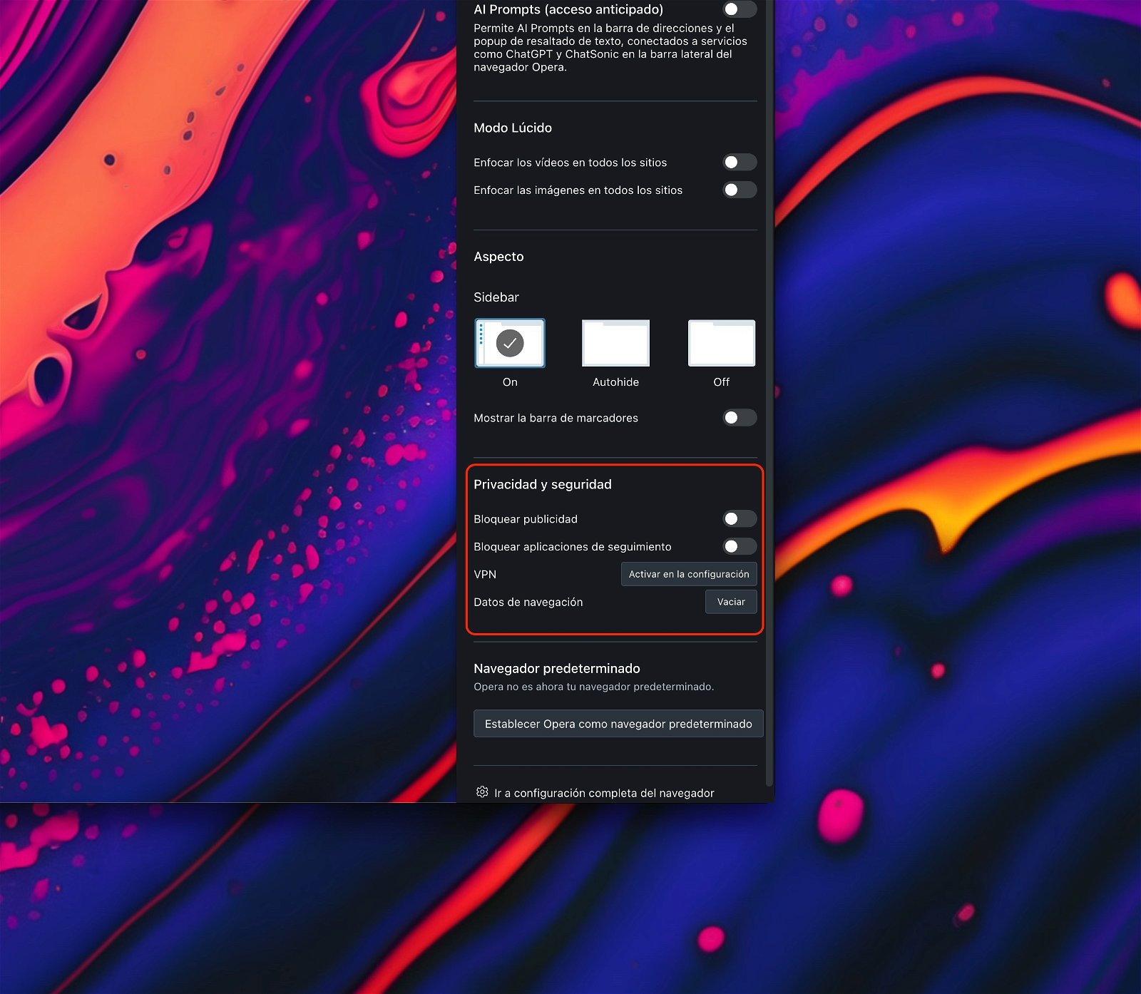
Task: Click the Aspecto heading
Action: coord(498,257)
